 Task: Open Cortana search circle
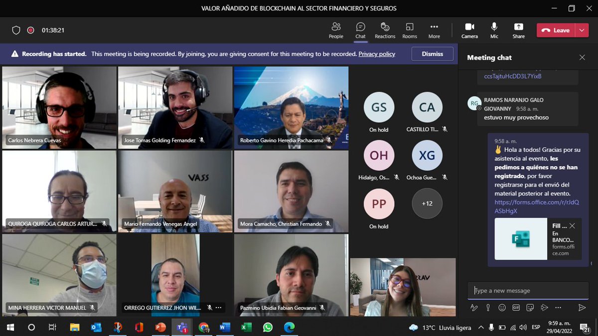pyautogui.click(x=31, y=327)
